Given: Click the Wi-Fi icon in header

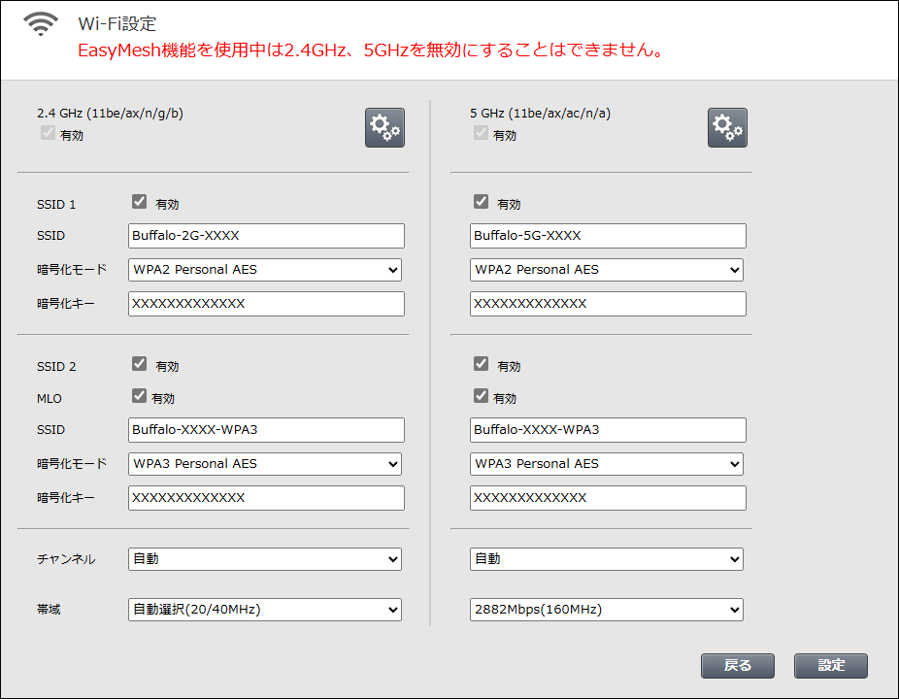Looking at the screenshot, I should [41, 26].
